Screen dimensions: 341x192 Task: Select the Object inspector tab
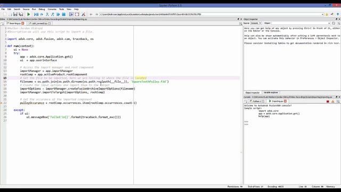[253, 92]
